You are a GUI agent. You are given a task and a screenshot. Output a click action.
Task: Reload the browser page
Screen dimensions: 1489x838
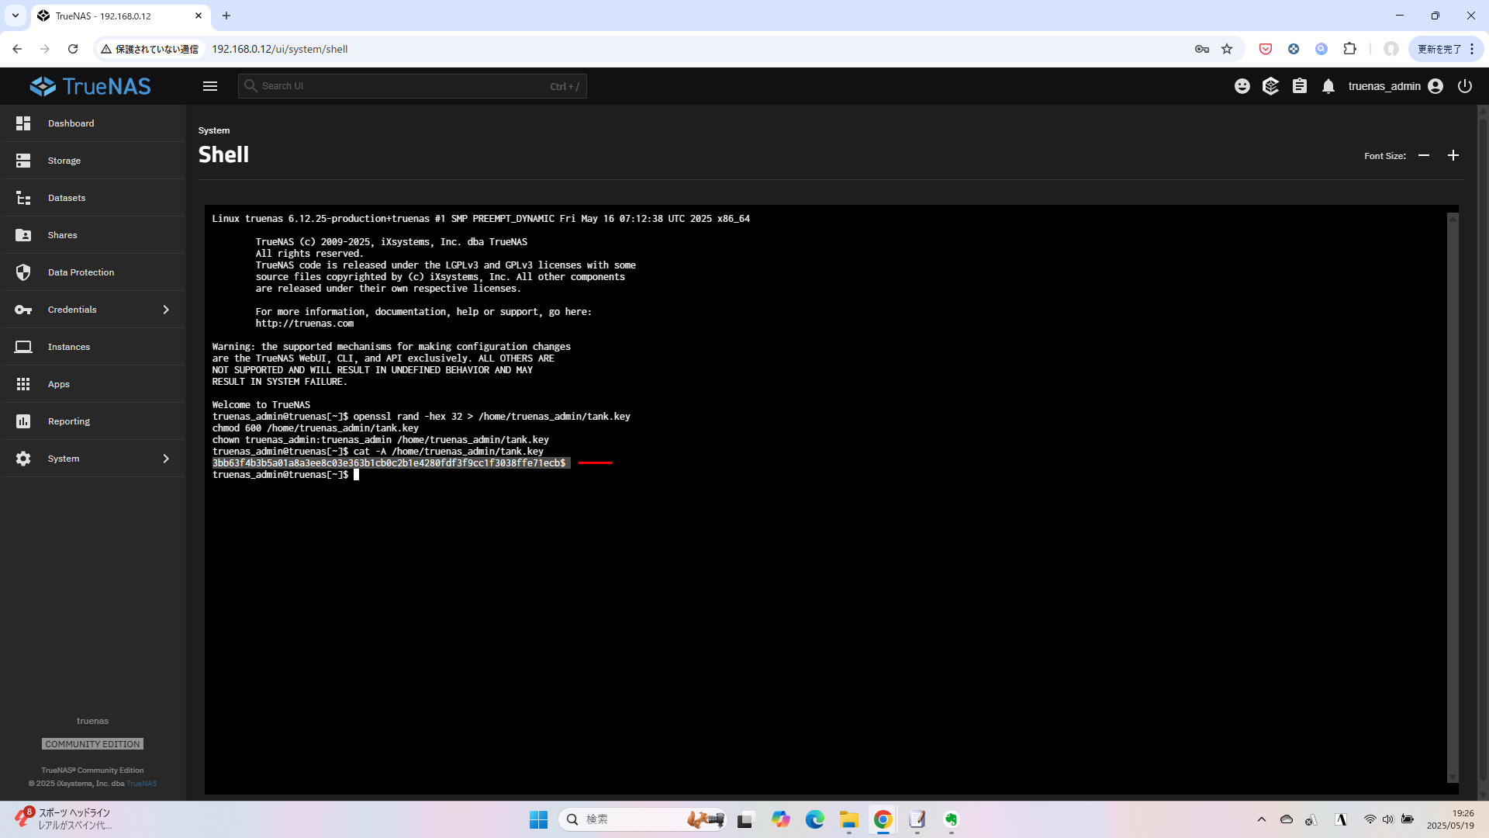coord(73,49)
